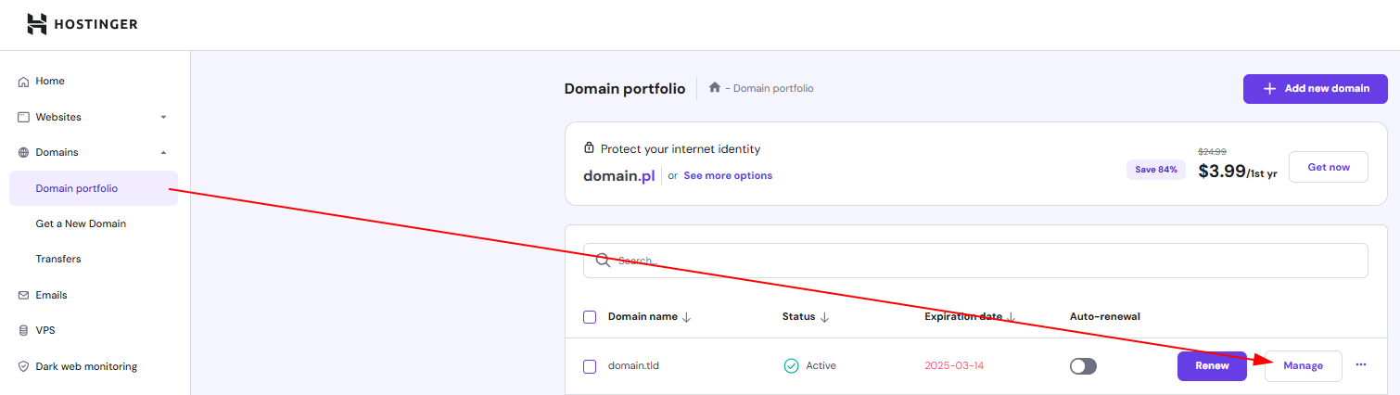Click the See more options link
Viewport: 1400px width, 395px height.
pos(728,175)
